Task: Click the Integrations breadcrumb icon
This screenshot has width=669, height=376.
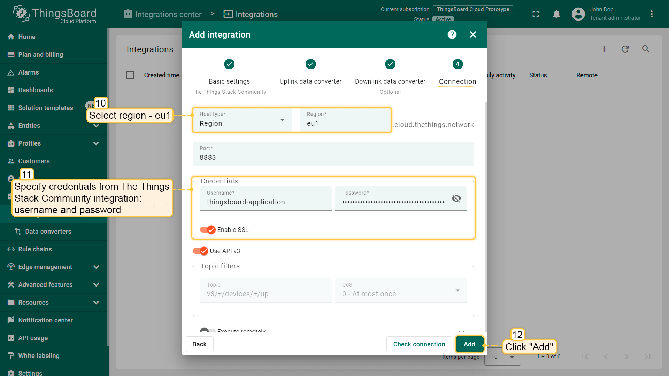Action: click(228, 14)
